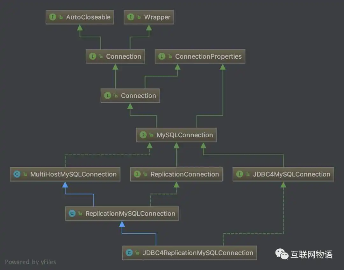Click the blue inheritance arrowhead under MultiHostMySQLConnection
This screenshot has width=344, height=270.
(65, 185)
